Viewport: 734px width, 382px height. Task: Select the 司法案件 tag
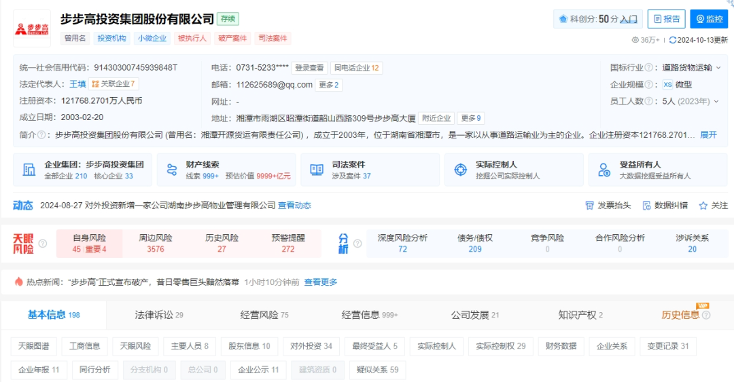tap(273, 39)
